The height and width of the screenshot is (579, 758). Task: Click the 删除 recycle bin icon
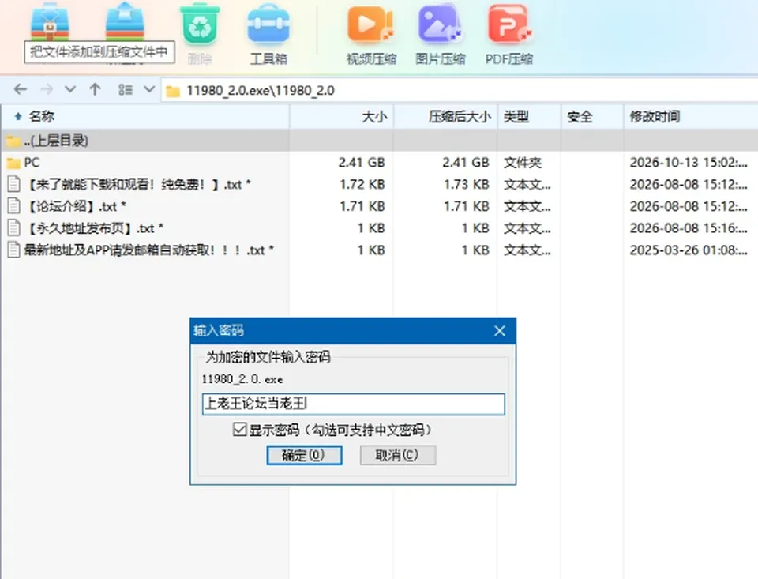(x=200, y=24)
